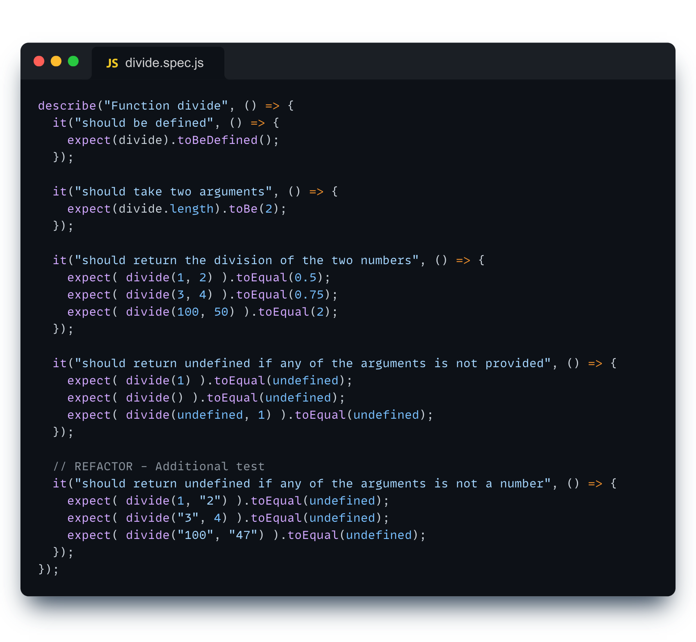Screen dimensions: 696x642
Task: Place cursor on "Function divide" string
Action: [x=166, y=106]
